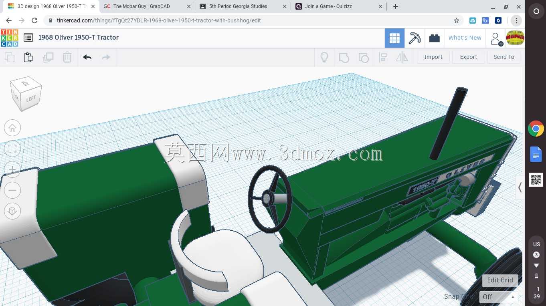Open Google Docs from the shelf
This screenshot has height=306, width=546.
[536, 154]
